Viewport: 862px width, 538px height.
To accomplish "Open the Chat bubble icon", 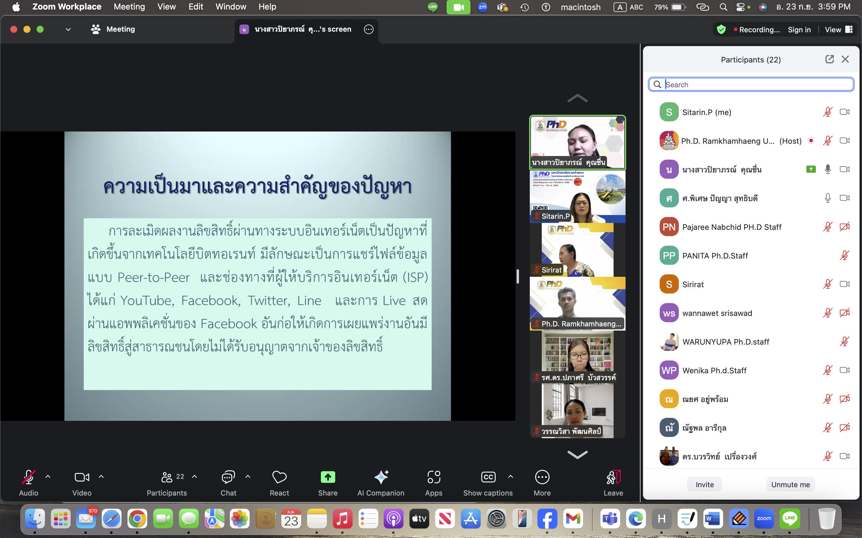I will [x=228, y=477].
